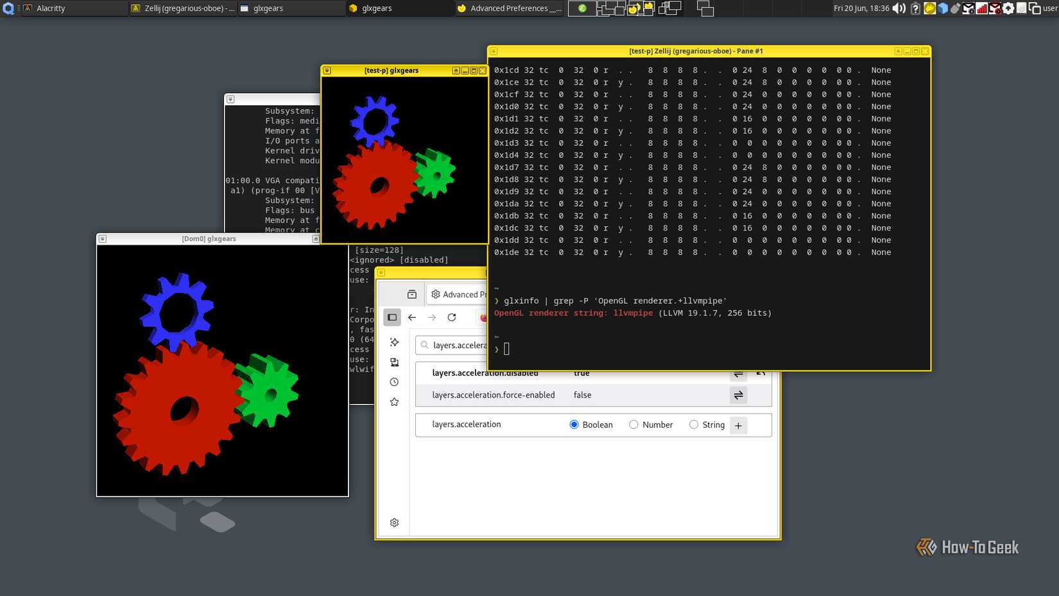Click the volume speaker icon in the system tray
Image resolution: width=1059 pixels, height=596 pixels.
tap(899, 8)
